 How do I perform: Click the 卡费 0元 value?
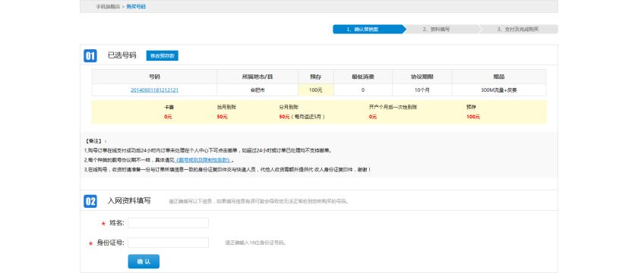(x=169, y=117)
